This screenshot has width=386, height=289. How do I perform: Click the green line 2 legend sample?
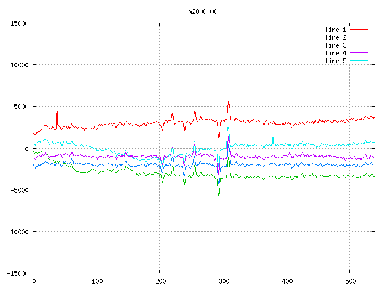pyautogui.click(x=359, y=37)
